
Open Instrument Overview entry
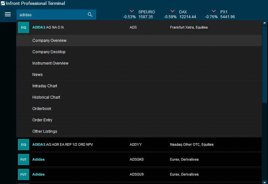click(50, 63)
